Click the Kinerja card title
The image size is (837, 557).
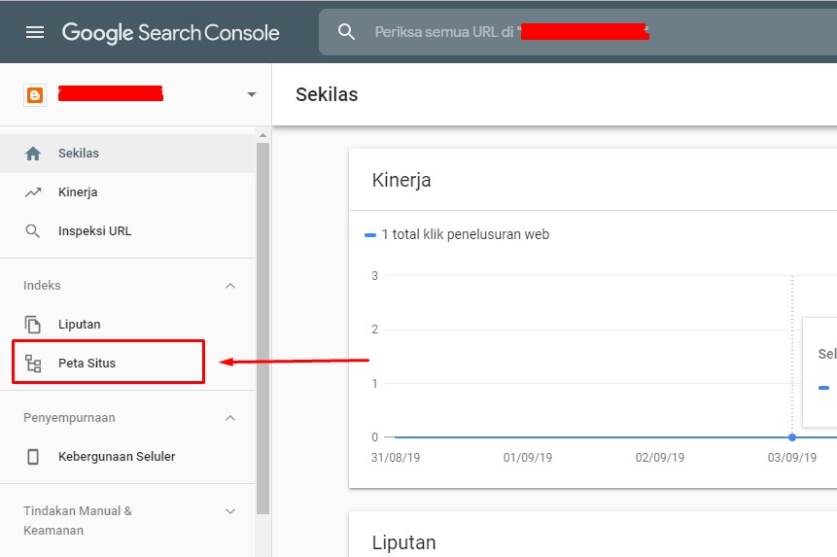coord(401,181)
